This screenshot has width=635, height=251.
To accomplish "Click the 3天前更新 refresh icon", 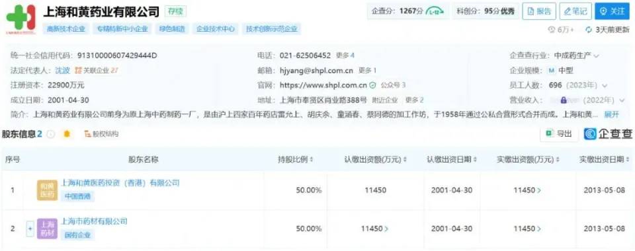I will pyautogui.click(x=589, y=30).
